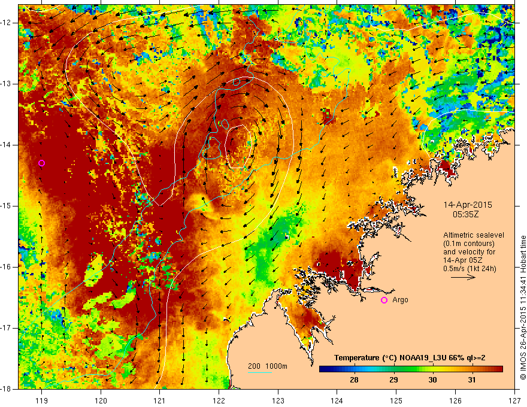This screenshot has height=407, width=527.
Task: Click latitude axis label '-18'
Action: [x=7, y=389]
